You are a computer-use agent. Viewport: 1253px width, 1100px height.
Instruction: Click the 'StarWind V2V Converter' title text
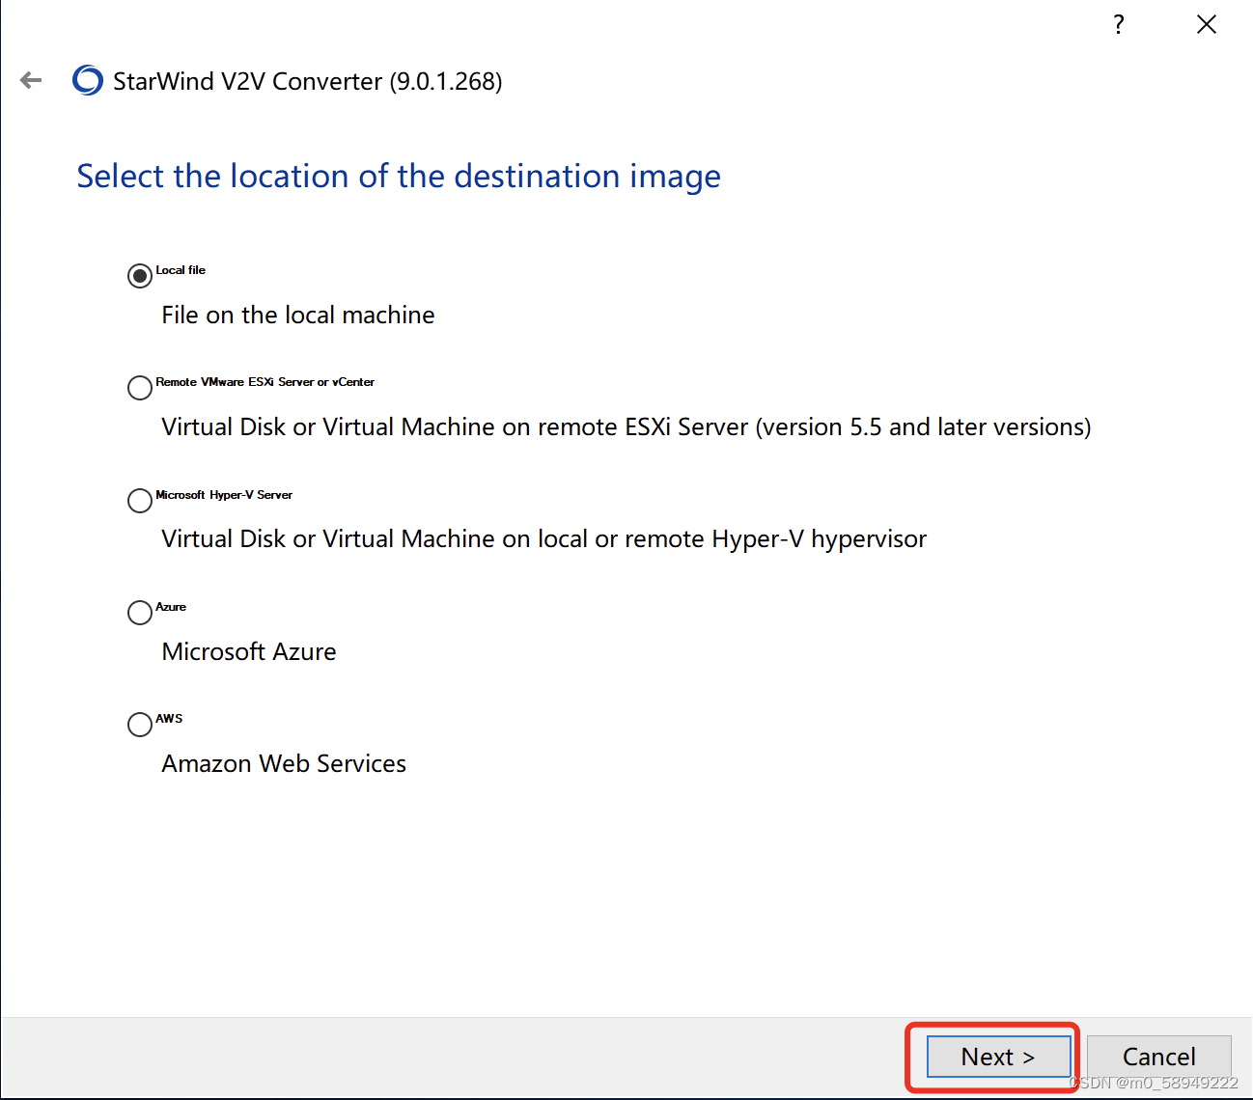(308, 81)
